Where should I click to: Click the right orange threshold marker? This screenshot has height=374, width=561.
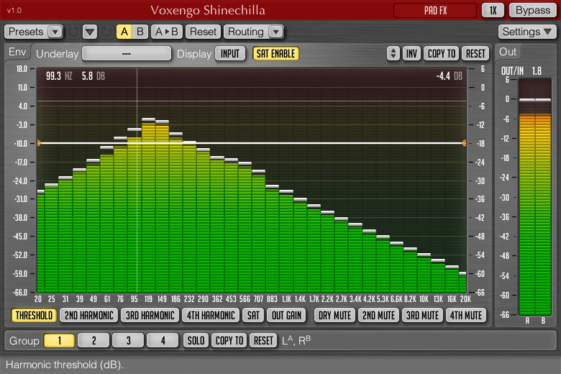click(x=464, y=143)
